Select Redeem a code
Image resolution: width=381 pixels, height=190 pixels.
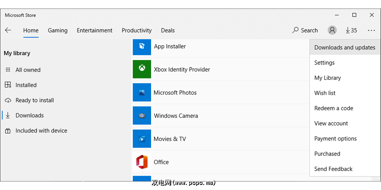coord(345,108)
